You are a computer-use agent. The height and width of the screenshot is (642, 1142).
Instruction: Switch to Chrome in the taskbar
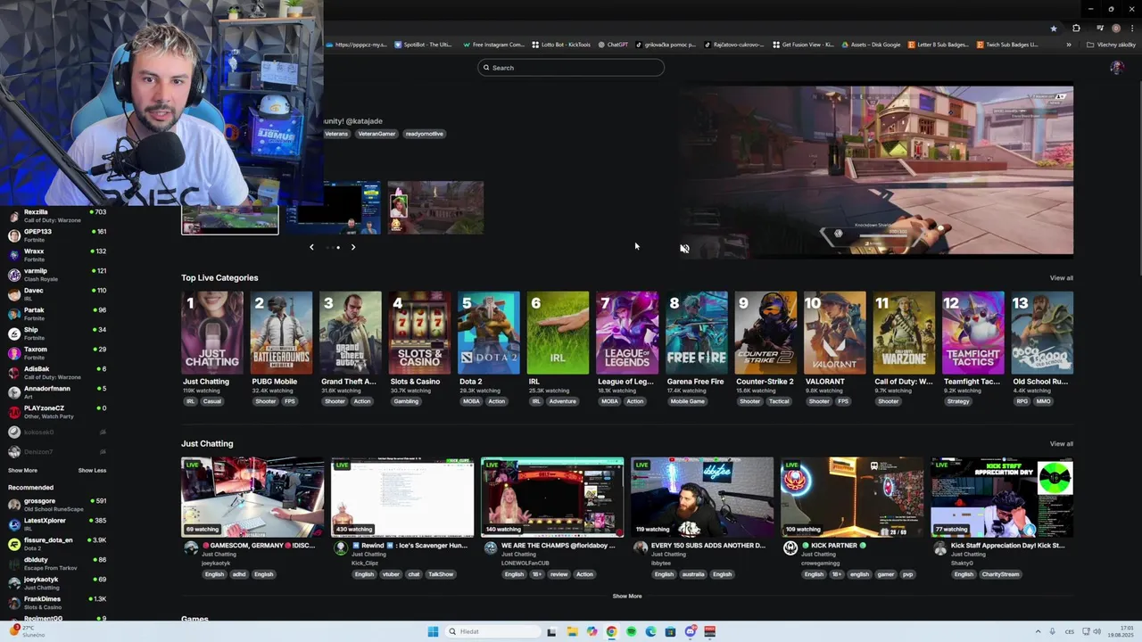(x=611, y=631)
